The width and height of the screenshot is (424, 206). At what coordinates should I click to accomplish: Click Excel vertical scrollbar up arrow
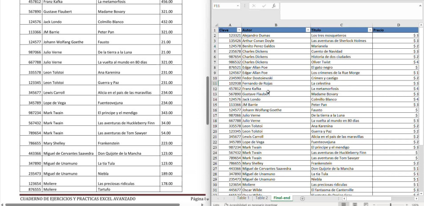point(421,25)
